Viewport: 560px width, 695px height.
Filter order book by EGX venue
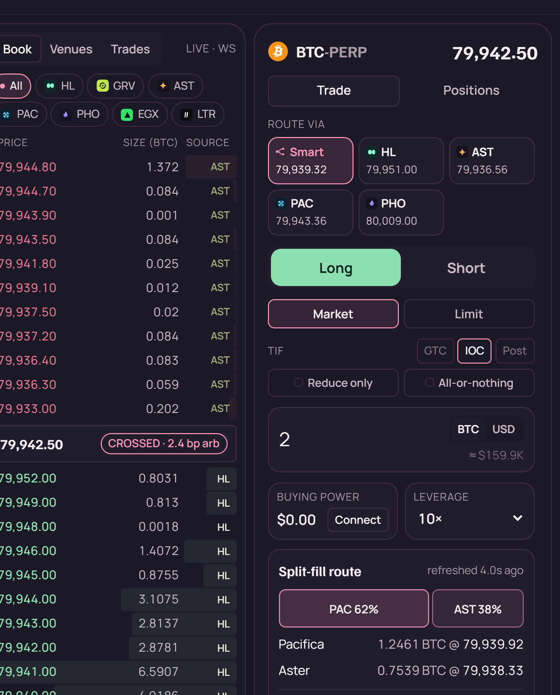[x=140, y=114]
